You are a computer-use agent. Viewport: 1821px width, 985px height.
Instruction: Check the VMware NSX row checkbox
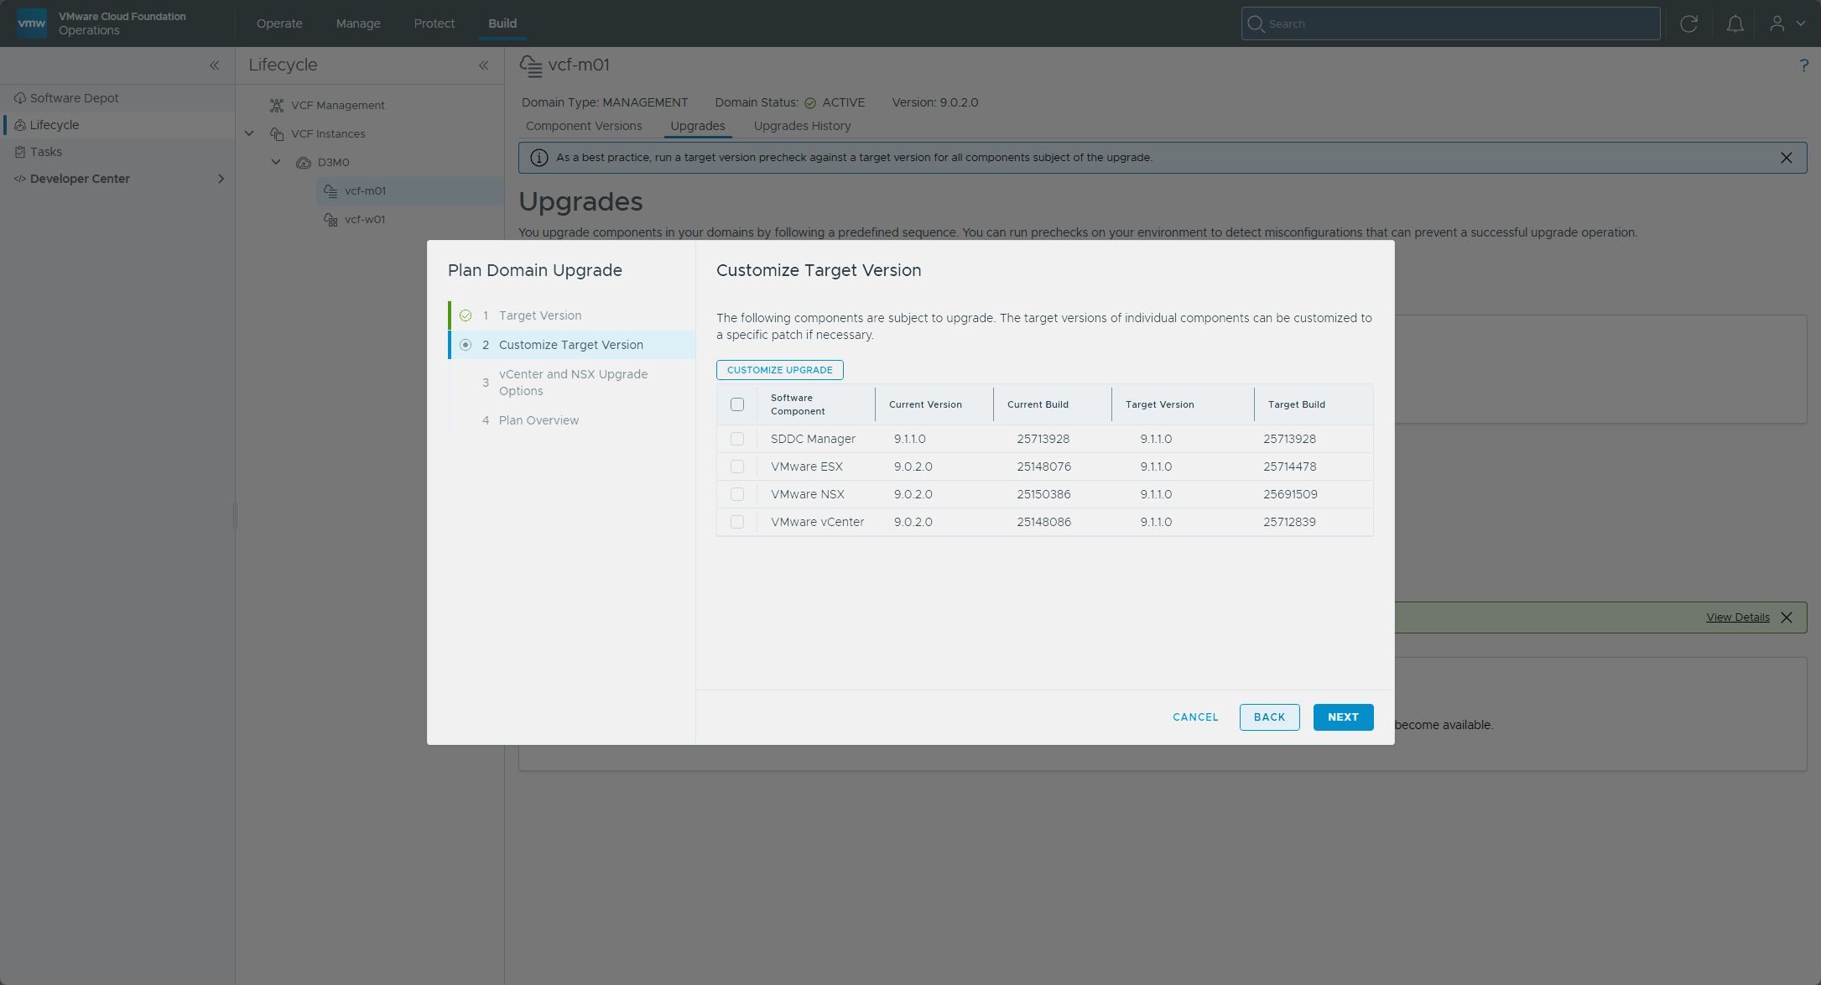click(737, 494)
